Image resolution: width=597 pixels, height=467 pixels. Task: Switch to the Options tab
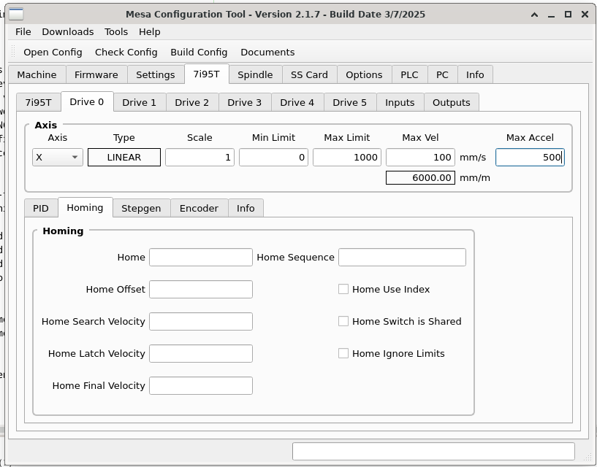pos(364,74)
